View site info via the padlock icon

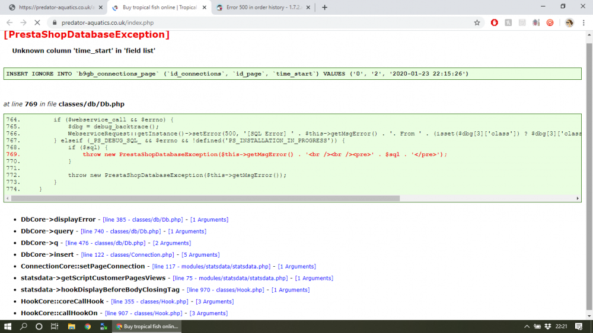pos(55,22)
